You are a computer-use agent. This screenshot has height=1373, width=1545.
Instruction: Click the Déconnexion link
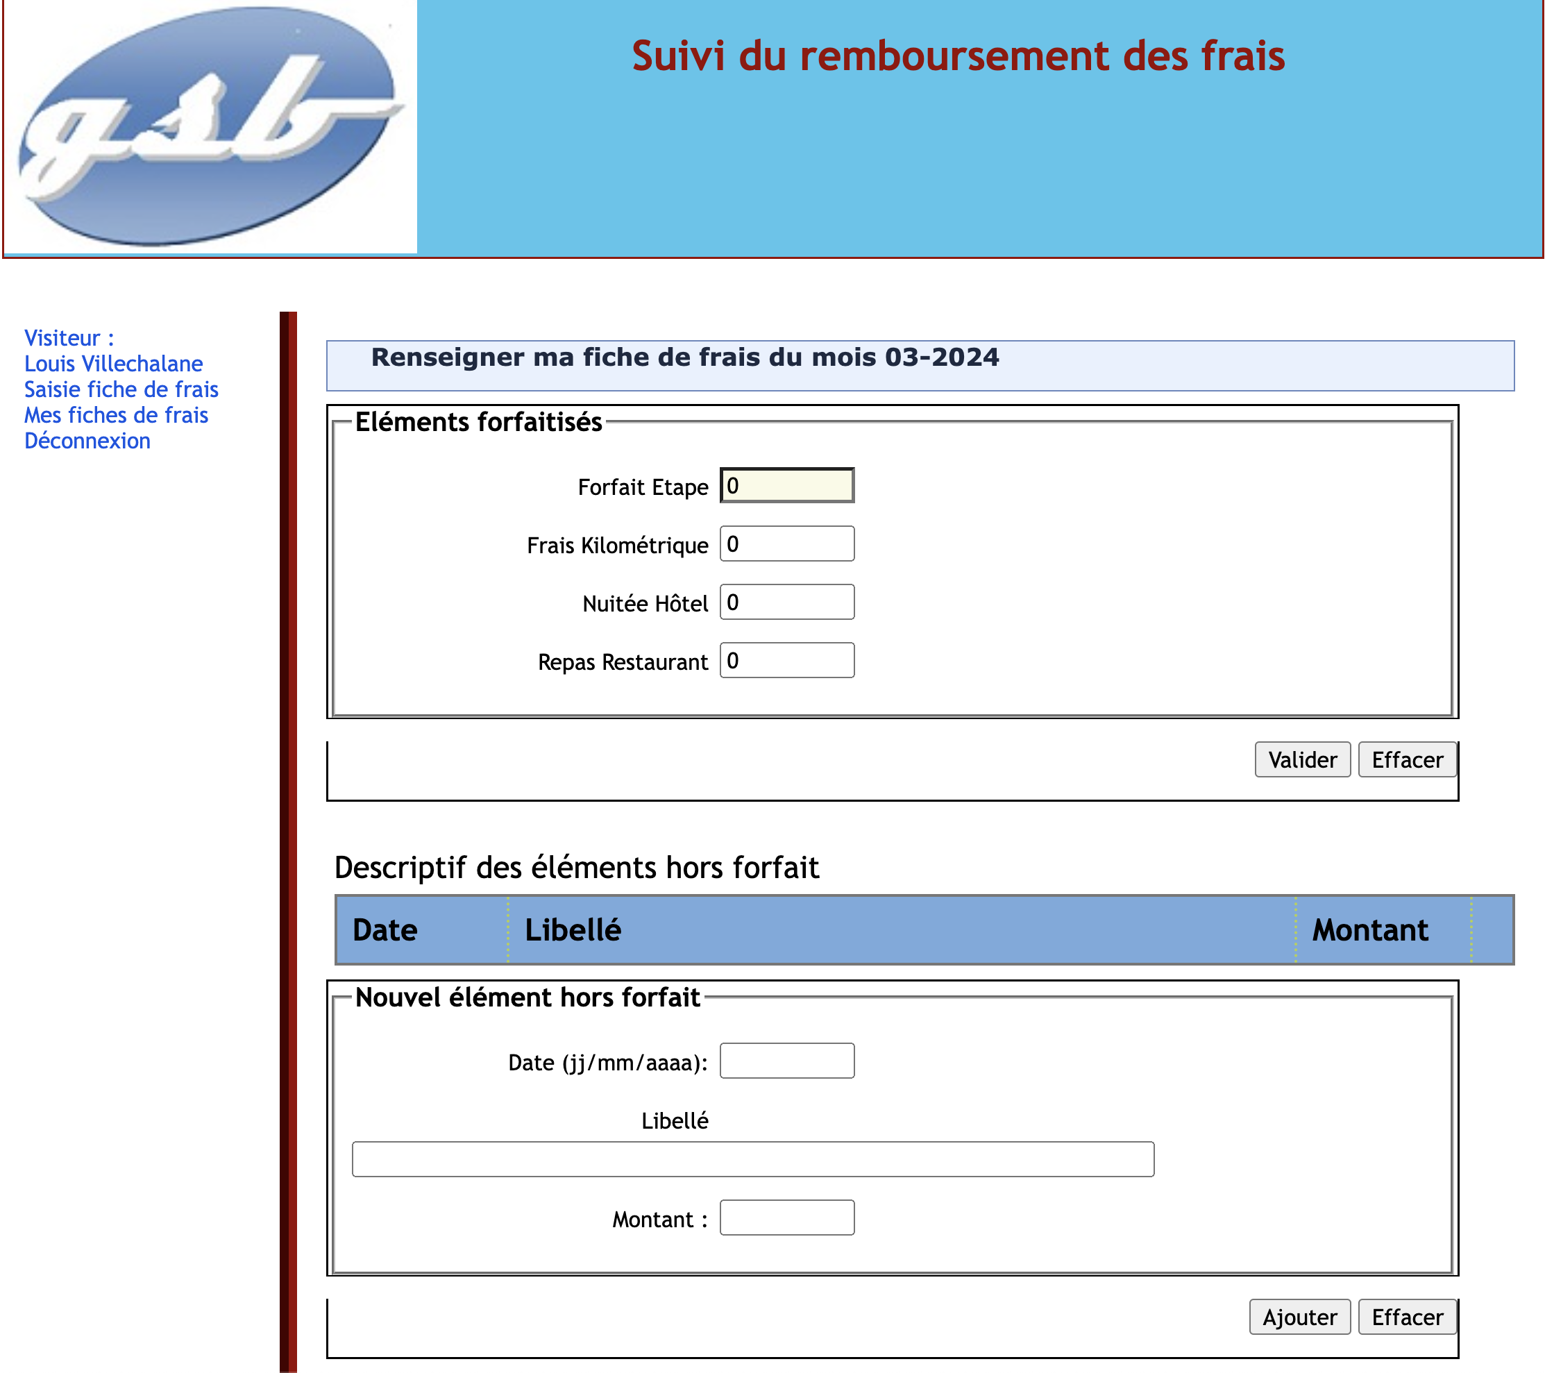[87, 441]
